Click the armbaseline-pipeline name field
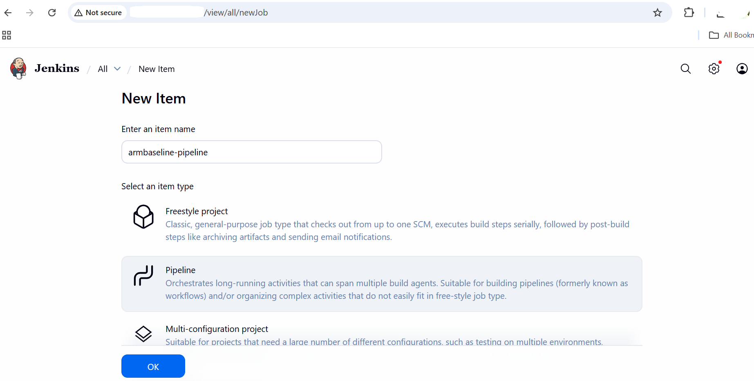The width and height of the screenshot is (754, 381). [x=251, y=152]
